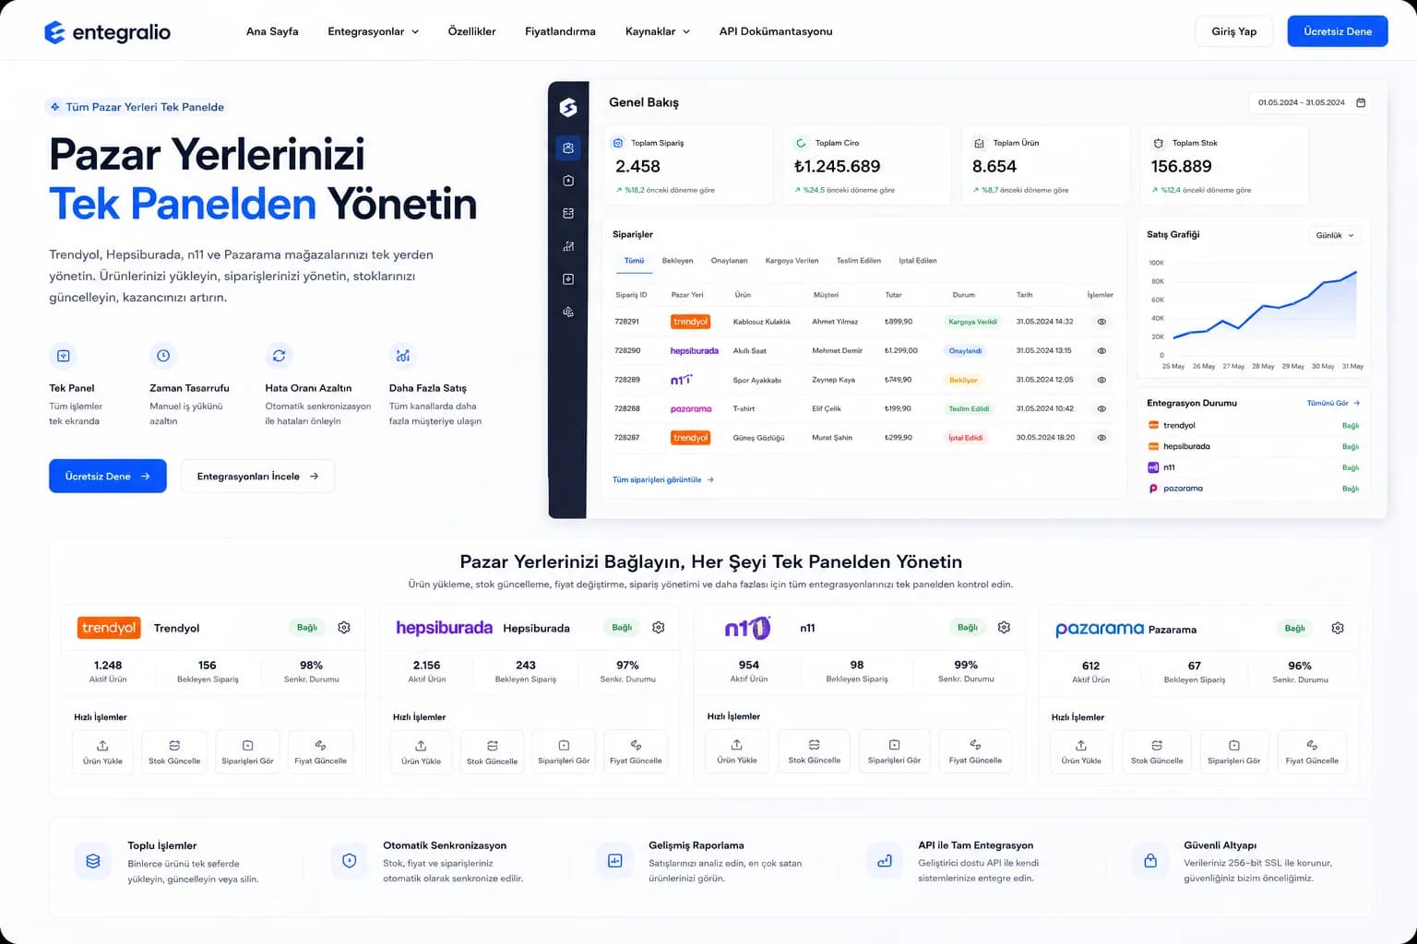Click the Toplu İşlemler stack icon
This screenshot has height=944, width=1417.
(92, 861)
